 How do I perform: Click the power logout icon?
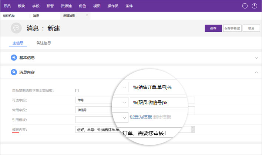pos(254,6)
